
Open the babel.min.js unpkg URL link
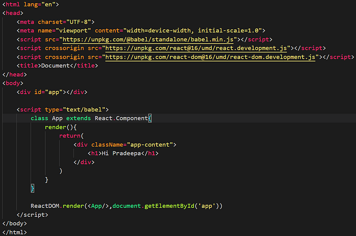pos(148,39)
